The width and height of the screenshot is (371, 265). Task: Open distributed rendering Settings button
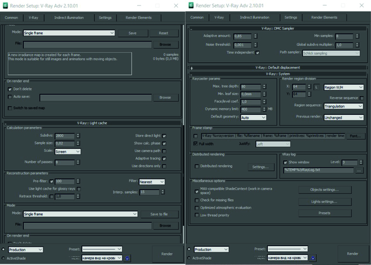tap(260, 167)
